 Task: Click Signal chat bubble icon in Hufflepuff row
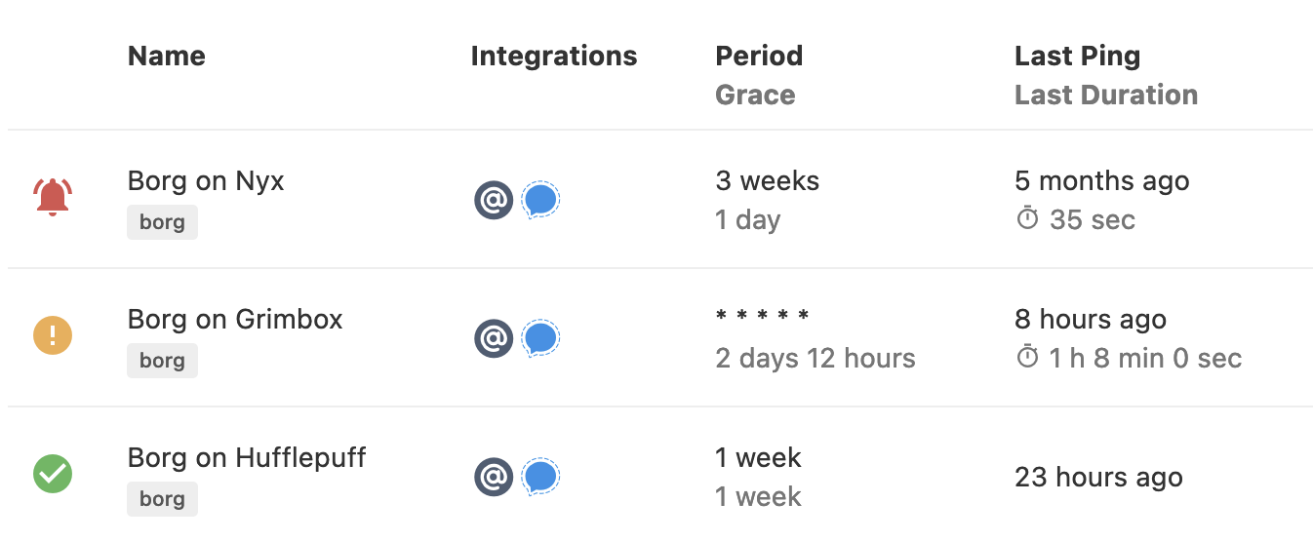540,477
